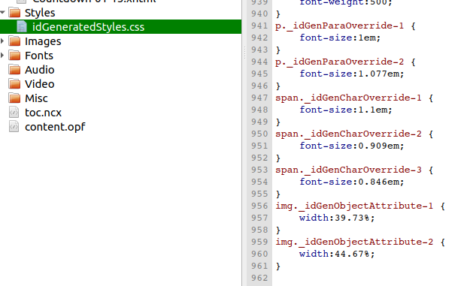
Task: Expand the Images folder arrow
Action: [x=2, y=41]
